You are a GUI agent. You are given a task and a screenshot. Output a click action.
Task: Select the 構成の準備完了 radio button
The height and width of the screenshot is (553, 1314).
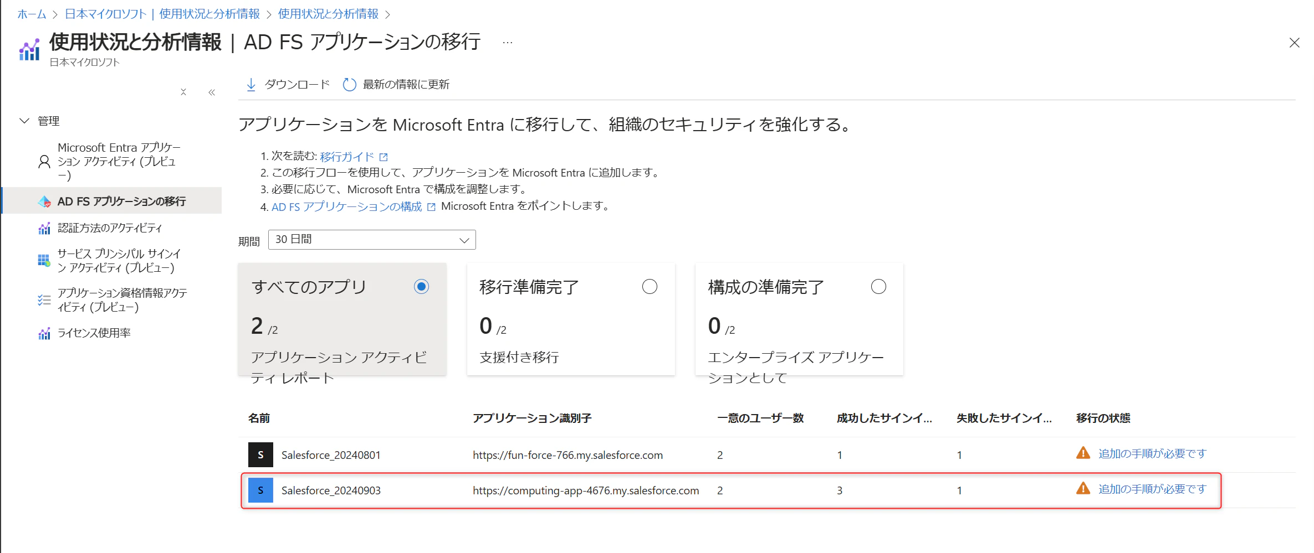[x=878, y=287]
